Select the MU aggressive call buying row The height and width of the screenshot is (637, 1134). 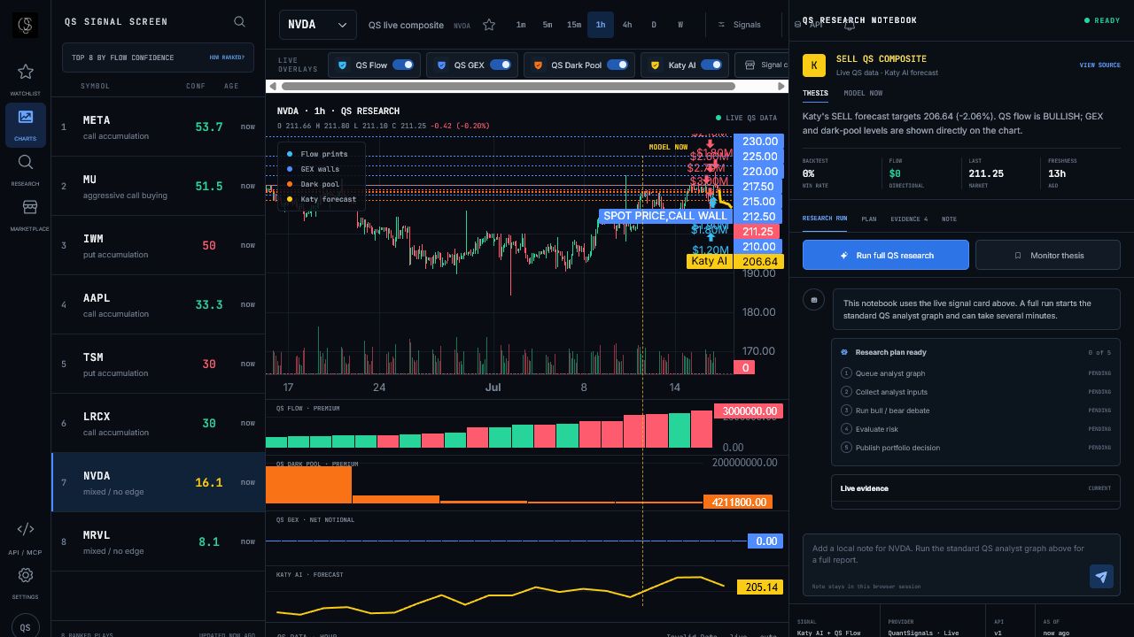coord(158,186)
